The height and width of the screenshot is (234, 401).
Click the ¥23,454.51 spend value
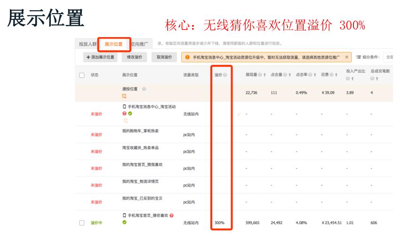tap(332, 223)
